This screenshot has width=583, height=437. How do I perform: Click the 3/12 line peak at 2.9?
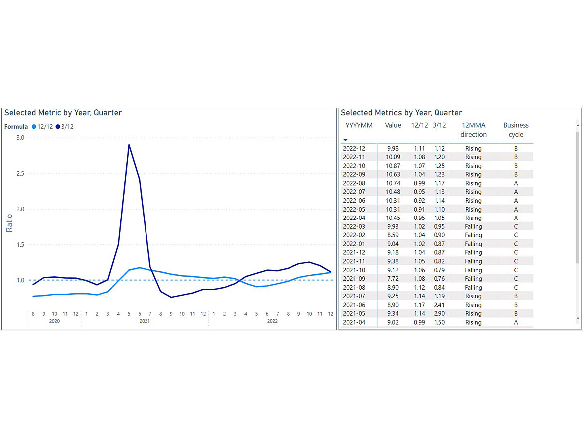click(129, 145)
